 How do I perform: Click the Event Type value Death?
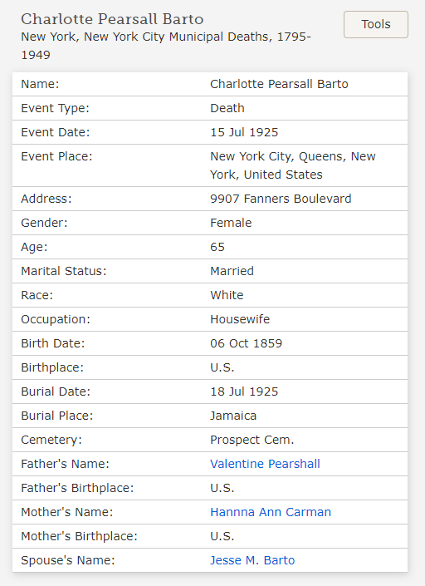227,108
